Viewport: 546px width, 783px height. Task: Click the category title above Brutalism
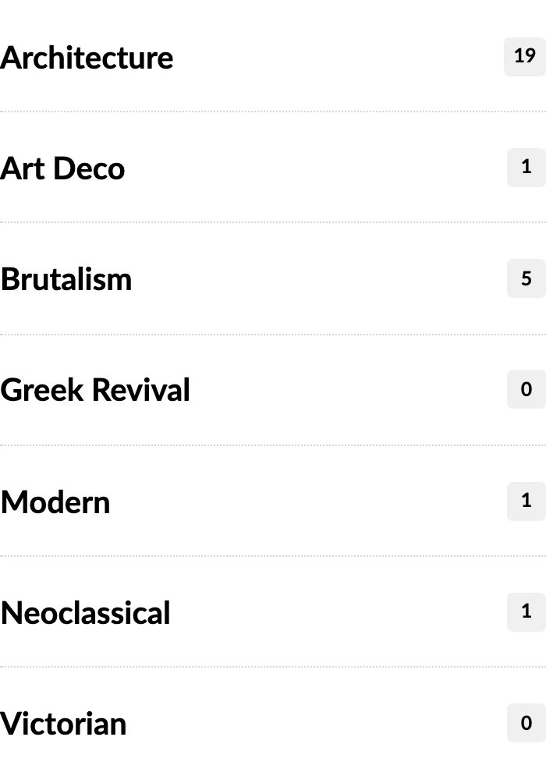pyautogui.click(x=62, y=168)
